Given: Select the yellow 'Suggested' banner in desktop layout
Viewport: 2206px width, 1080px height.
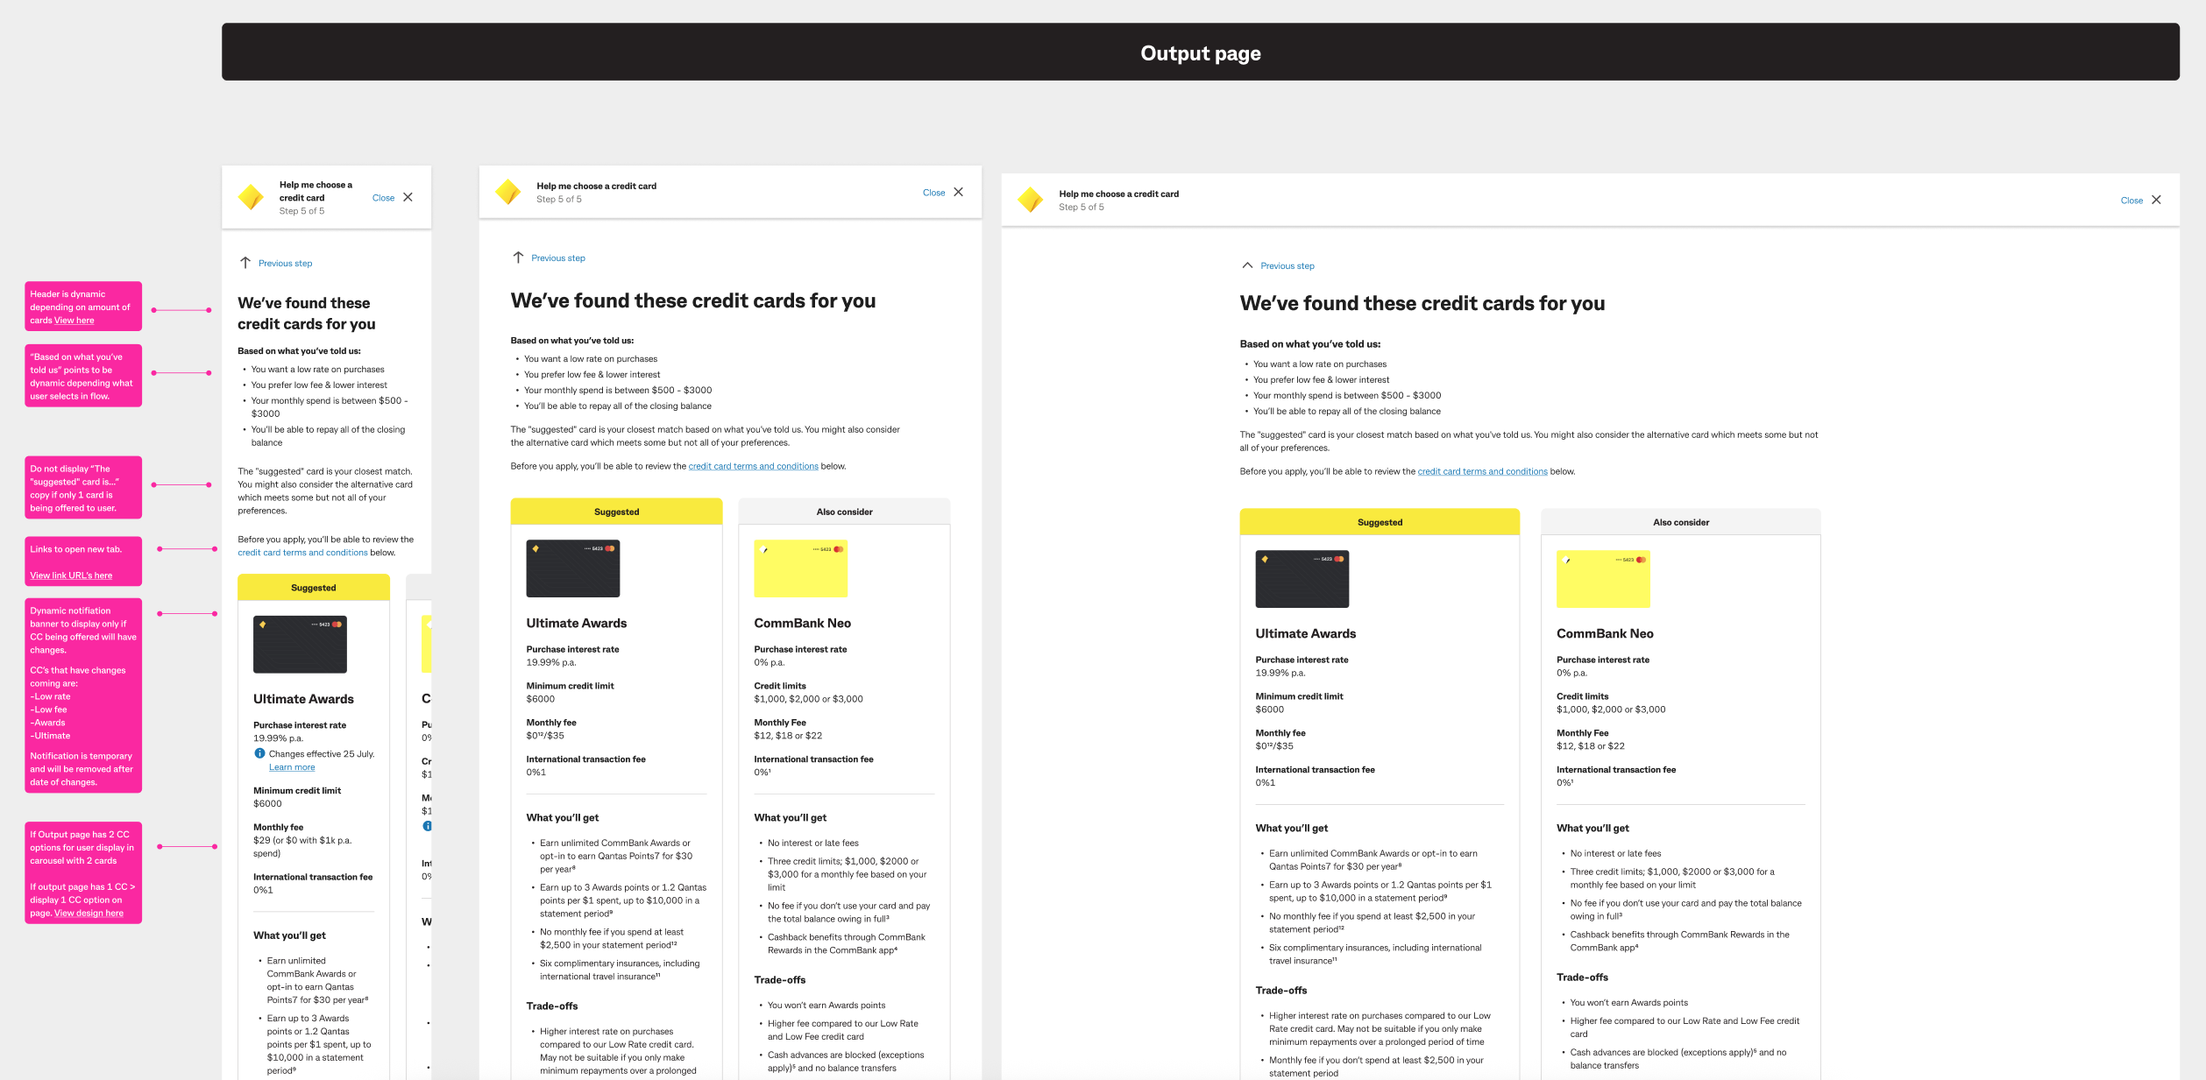Looking at the screenshot, I should tap(1380, 522).
